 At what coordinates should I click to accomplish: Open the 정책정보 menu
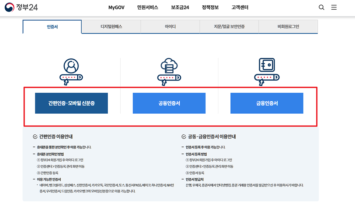pyautogui.click(x=210, y=7)
